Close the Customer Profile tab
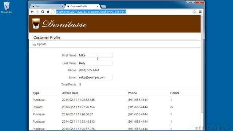The image size is (233, 131). [98, 7]
